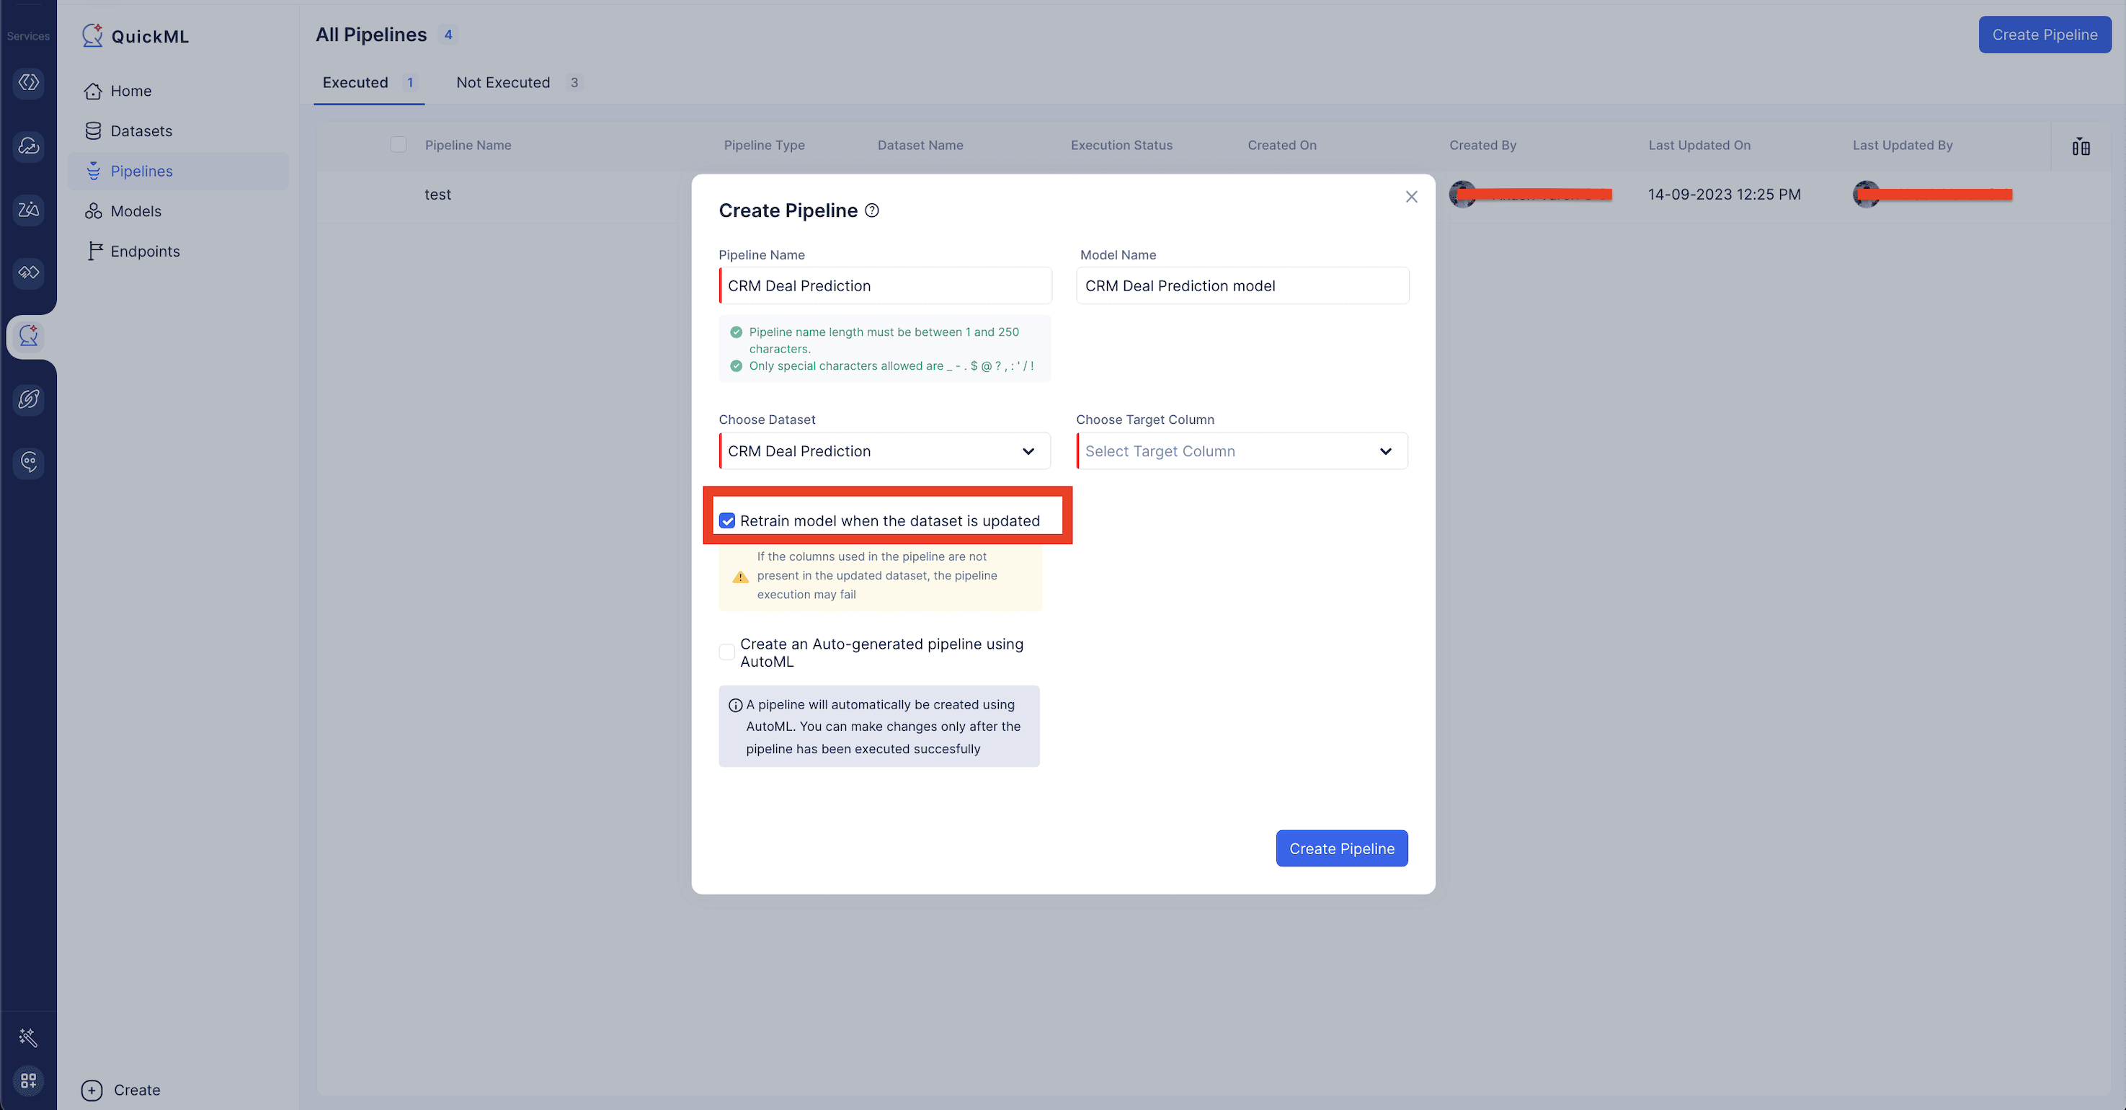The image size is (2126, 1110).
Task: Click the QuickML logo icon
Action: [92, 35]
